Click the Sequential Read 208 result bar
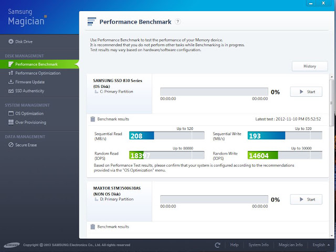The width and height of the screenshot is (336, 252). 167,135
